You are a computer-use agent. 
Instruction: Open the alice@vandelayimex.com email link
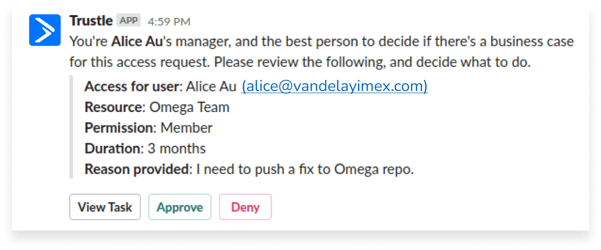coord(335,86)
